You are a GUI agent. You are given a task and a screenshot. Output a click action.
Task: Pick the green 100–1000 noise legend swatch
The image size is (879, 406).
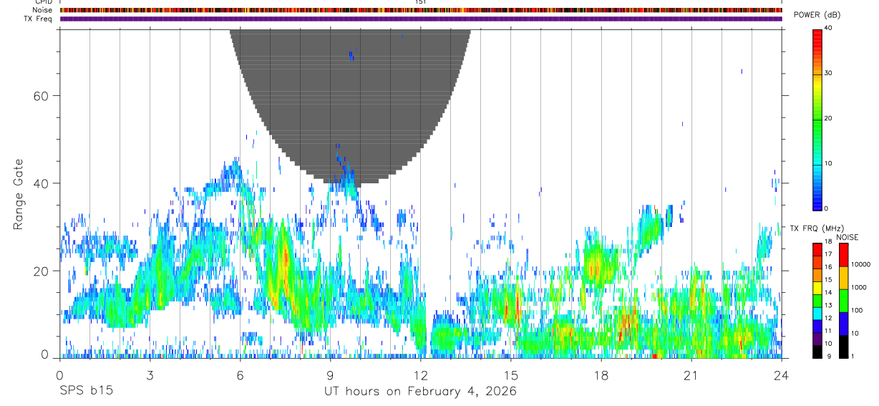coord(843,301)
